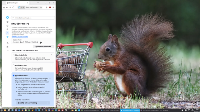This screenshot has height=112, width=200.
Task: Click Nur ausgewählten Anbieter verwenden bullet
Action: coord(31,85)
